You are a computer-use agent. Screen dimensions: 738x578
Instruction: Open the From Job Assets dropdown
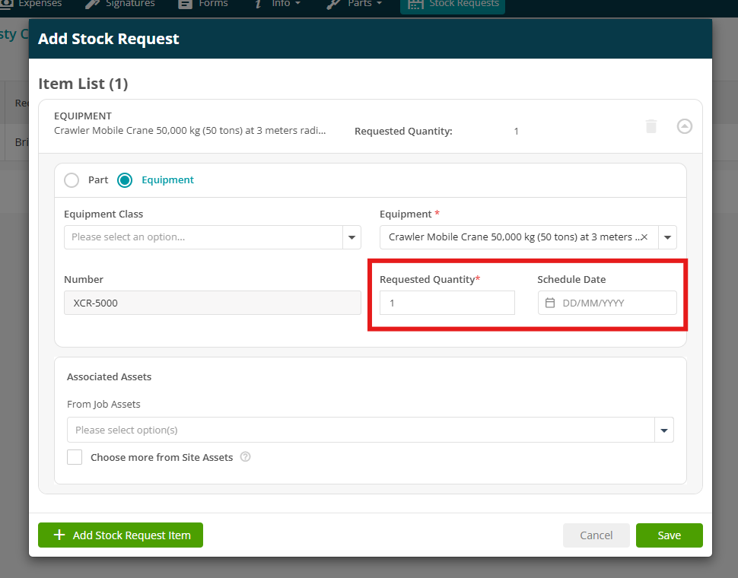[370, 430]
